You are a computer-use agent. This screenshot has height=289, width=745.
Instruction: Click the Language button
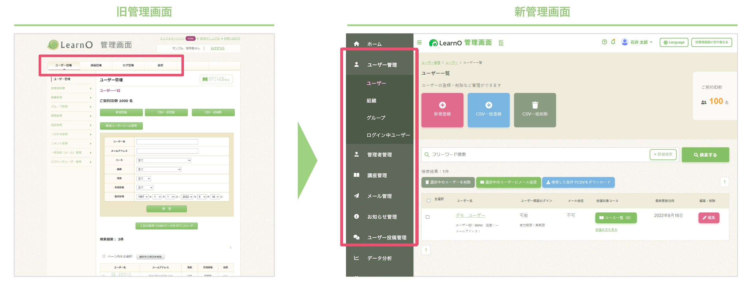[674, 42]
